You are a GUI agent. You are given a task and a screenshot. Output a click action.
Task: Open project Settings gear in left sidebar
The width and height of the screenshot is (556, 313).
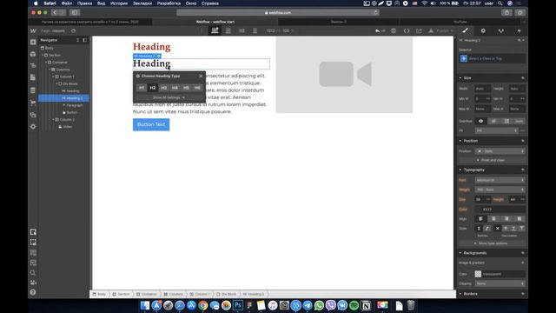click(33, 127)
